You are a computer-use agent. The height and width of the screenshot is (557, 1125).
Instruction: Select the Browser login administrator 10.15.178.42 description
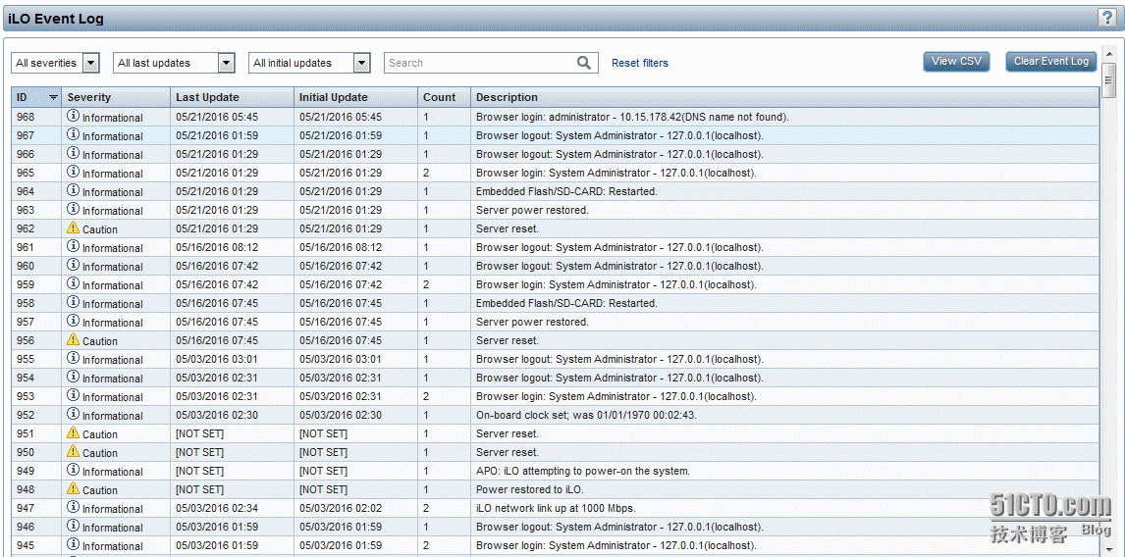[x=632, y=117]
